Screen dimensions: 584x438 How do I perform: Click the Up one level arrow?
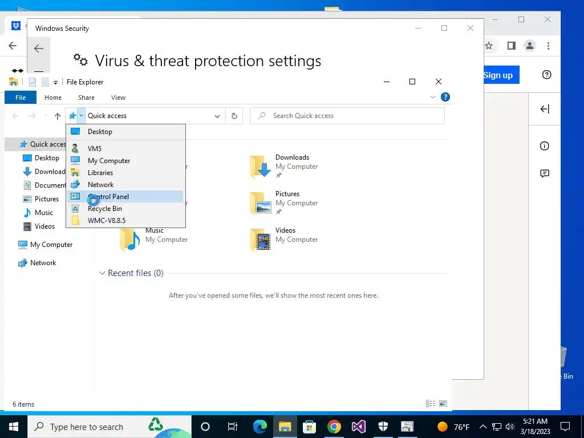point(58,116)
